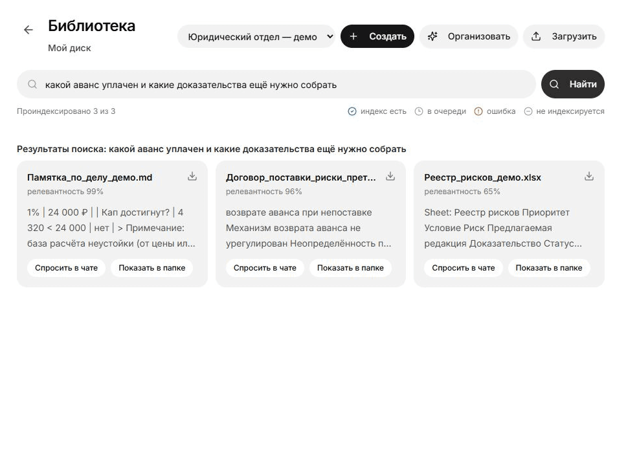Click the Найти search button

[573, 84]
